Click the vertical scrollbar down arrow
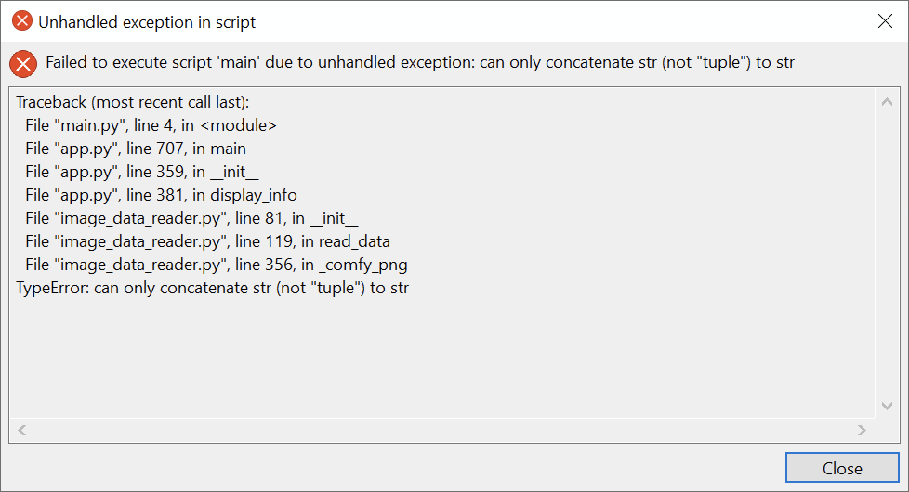The image size is (909, 492). point(887,406)
